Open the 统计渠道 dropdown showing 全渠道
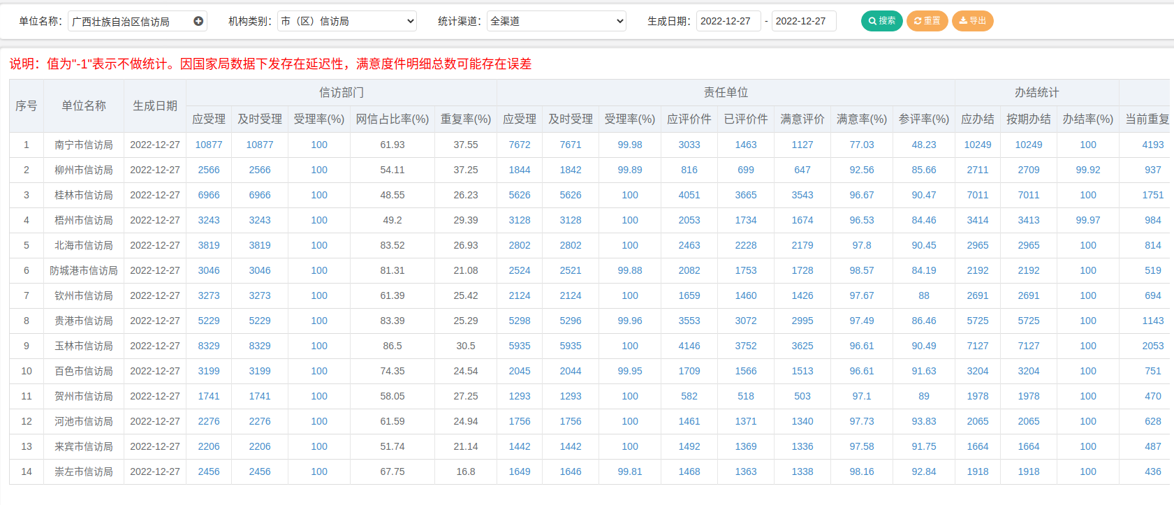The image size is (1174, 505). 557,21
